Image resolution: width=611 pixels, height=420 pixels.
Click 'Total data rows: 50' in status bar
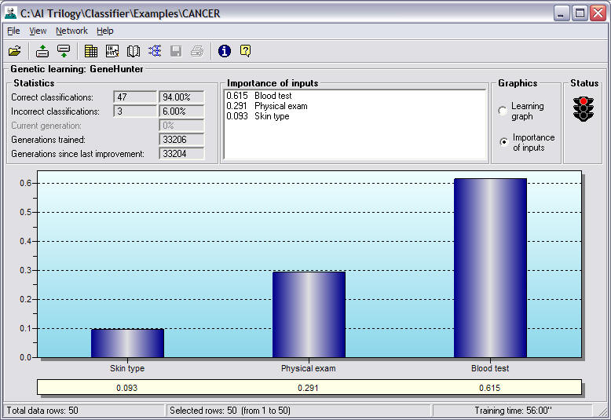(x=42, y=411)
